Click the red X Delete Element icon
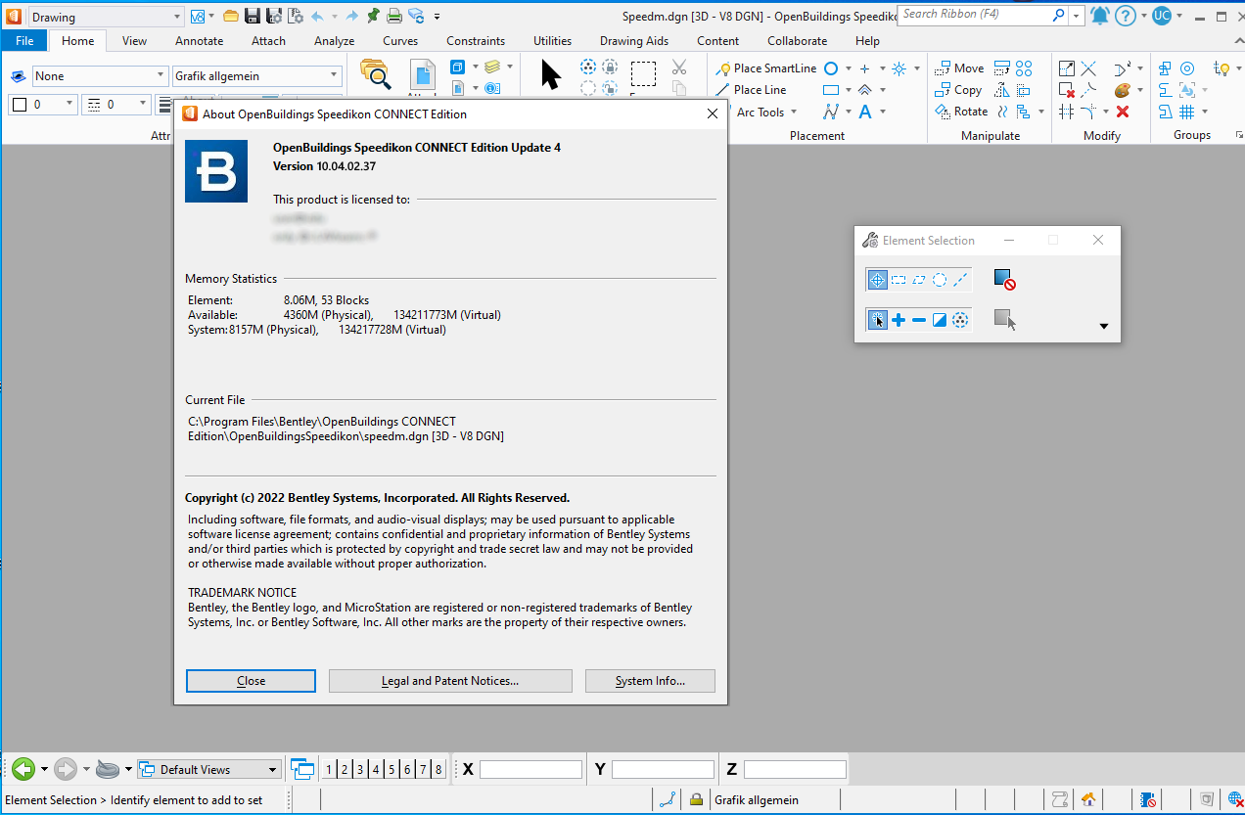The image size is (1245, 815). pyautogui.click(x=1123, y=112)
